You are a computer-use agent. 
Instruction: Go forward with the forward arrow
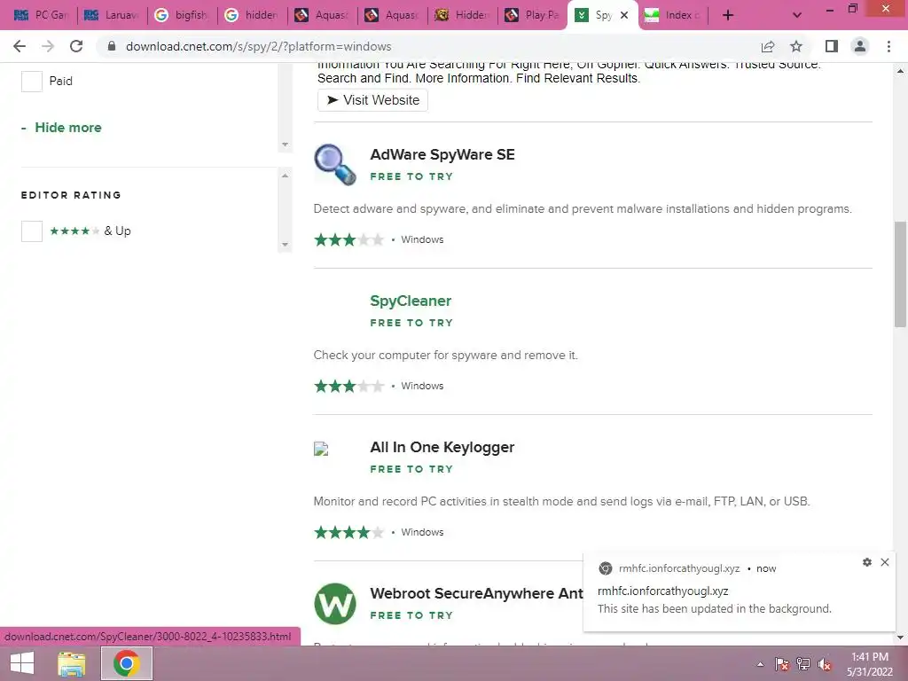48,46
